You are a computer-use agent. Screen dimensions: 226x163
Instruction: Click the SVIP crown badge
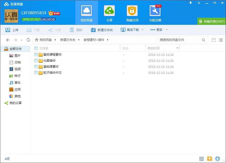tap(54, 13)
